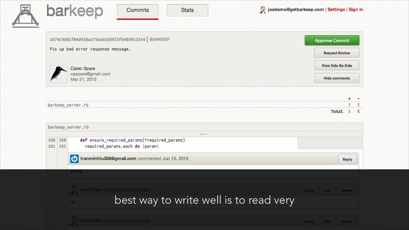Click joedemo@getbarkeep.com account email
Image resolution: width=409 pixels, height=230 pixels.
click(296, 10)
